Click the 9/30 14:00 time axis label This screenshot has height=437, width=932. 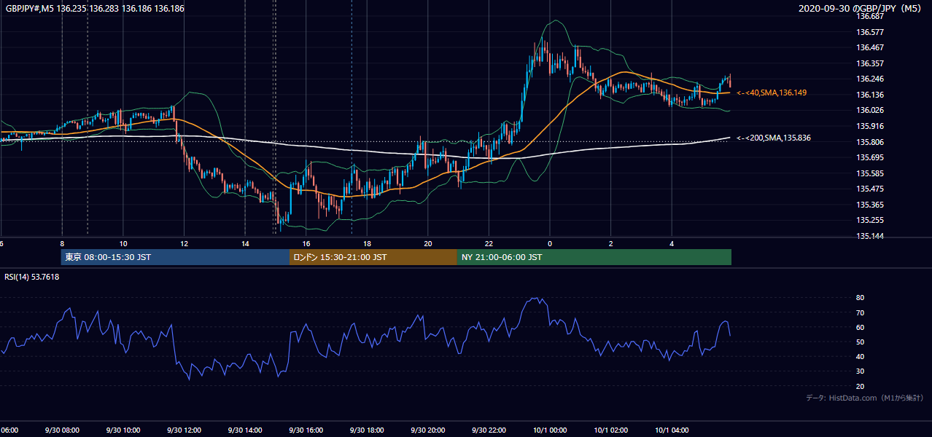(245, 430)
